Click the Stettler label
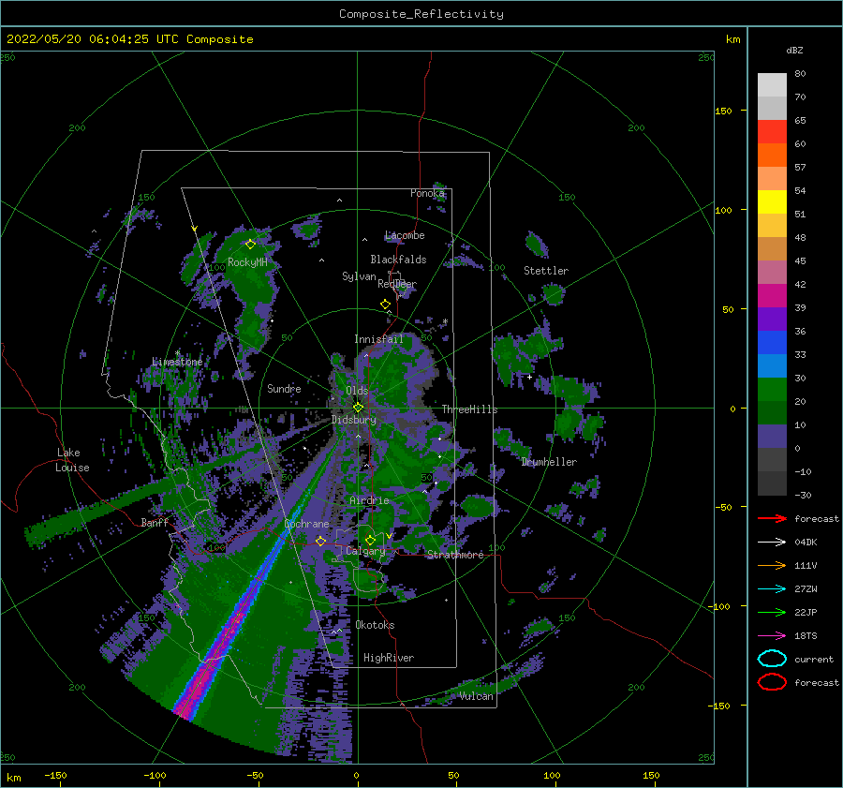Viewport: 843px width, 788px height. tap(546, 271)
